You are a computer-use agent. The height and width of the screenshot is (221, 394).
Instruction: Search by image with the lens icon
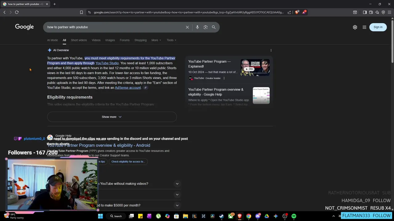pos(205,27)
